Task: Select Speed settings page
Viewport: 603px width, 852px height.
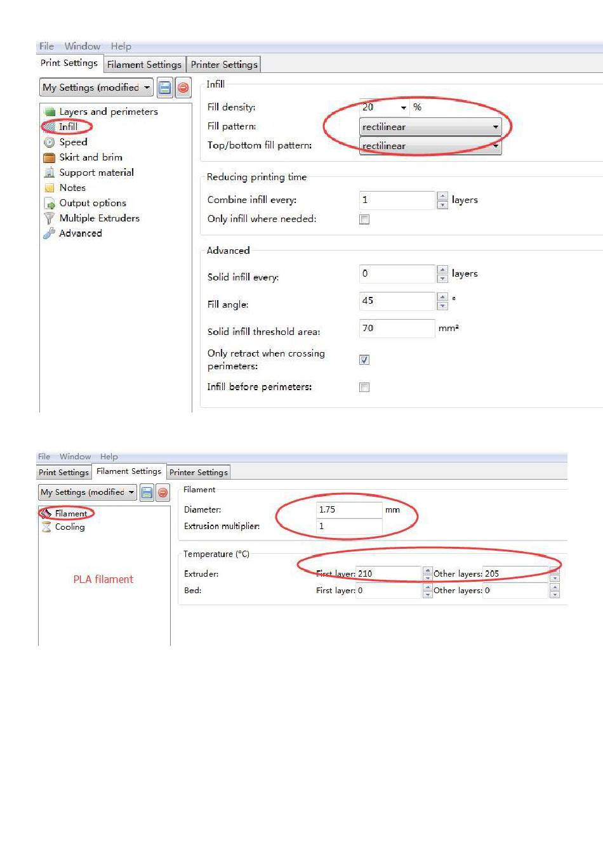Action: [74, 142]
